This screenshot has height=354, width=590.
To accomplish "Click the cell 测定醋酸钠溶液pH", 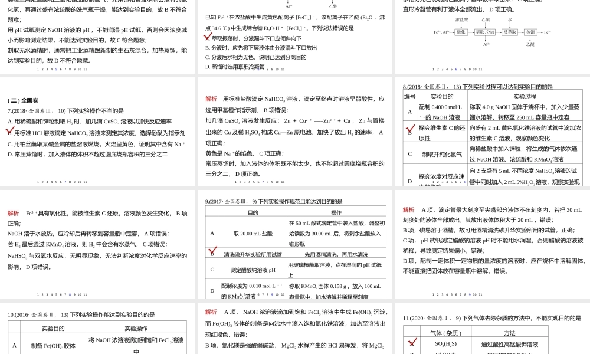I will 253,270.
